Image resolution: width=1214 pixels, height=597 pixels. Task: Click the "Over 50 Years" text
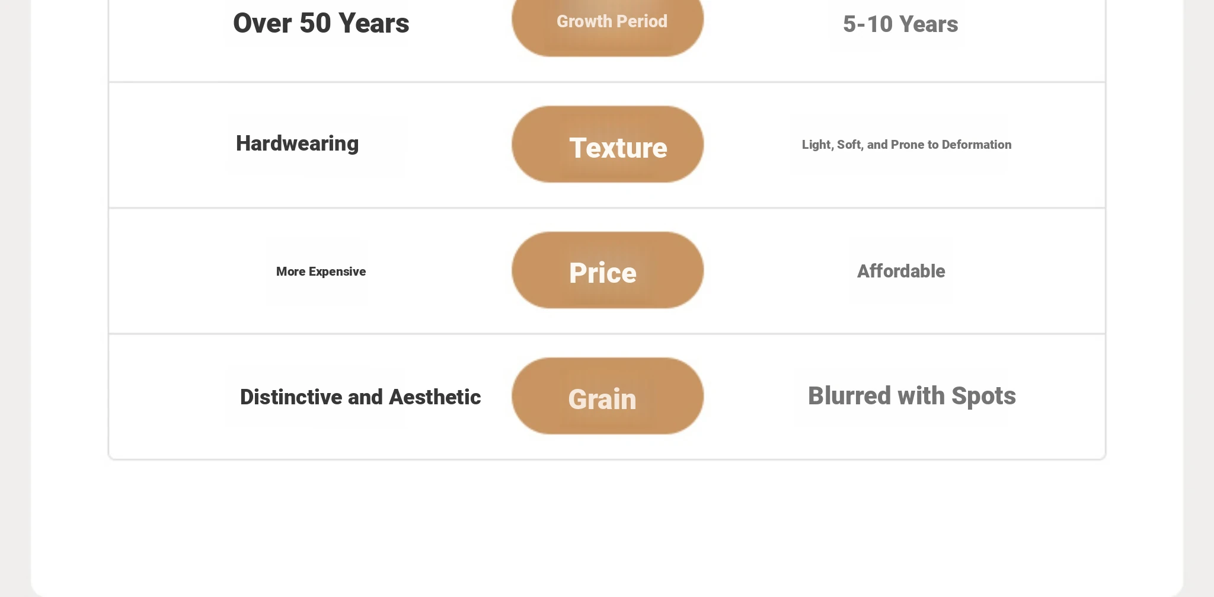[x=321, y=24]
